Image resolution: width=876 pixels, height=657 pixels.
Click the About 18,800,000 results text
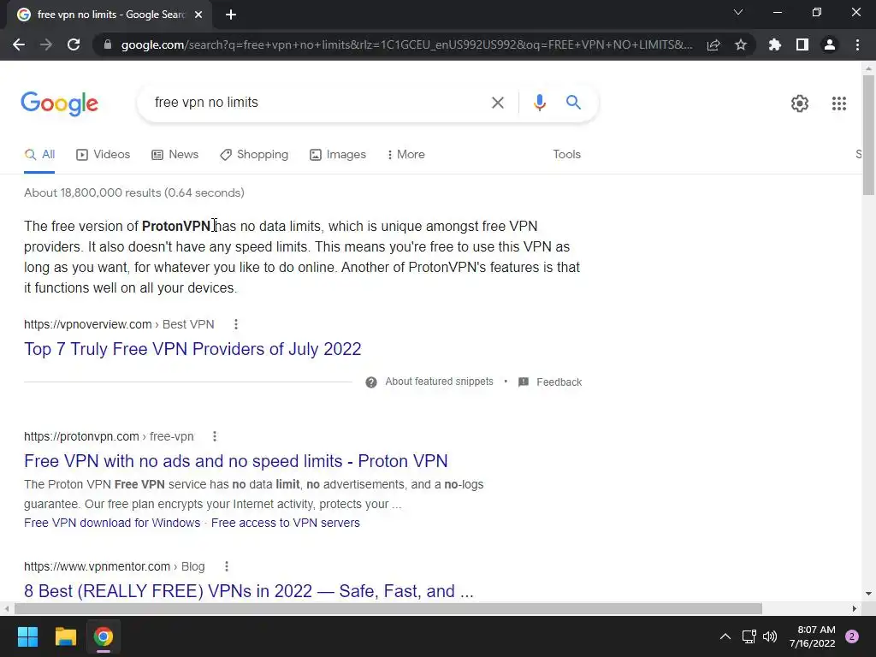click(x=134, y=192)
